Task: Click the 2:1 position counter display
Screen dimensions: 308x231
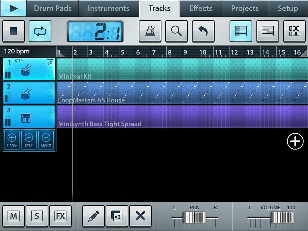Action: (x=95, y=31)
